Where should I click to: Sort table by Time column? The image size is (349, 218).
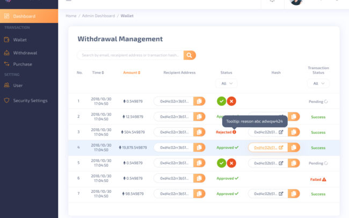click(98, 72)
